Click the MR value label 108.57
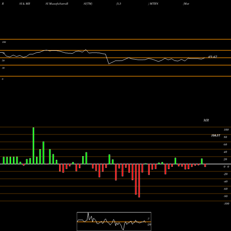The width and height of the screenshot is (231, 231). [x=216, y=135]
